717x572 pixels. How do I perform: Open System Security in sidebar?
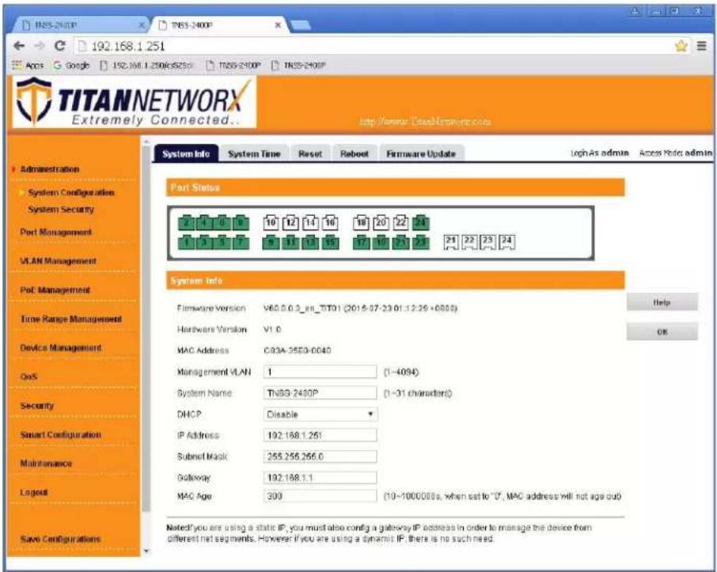click(x=61, y=210)
